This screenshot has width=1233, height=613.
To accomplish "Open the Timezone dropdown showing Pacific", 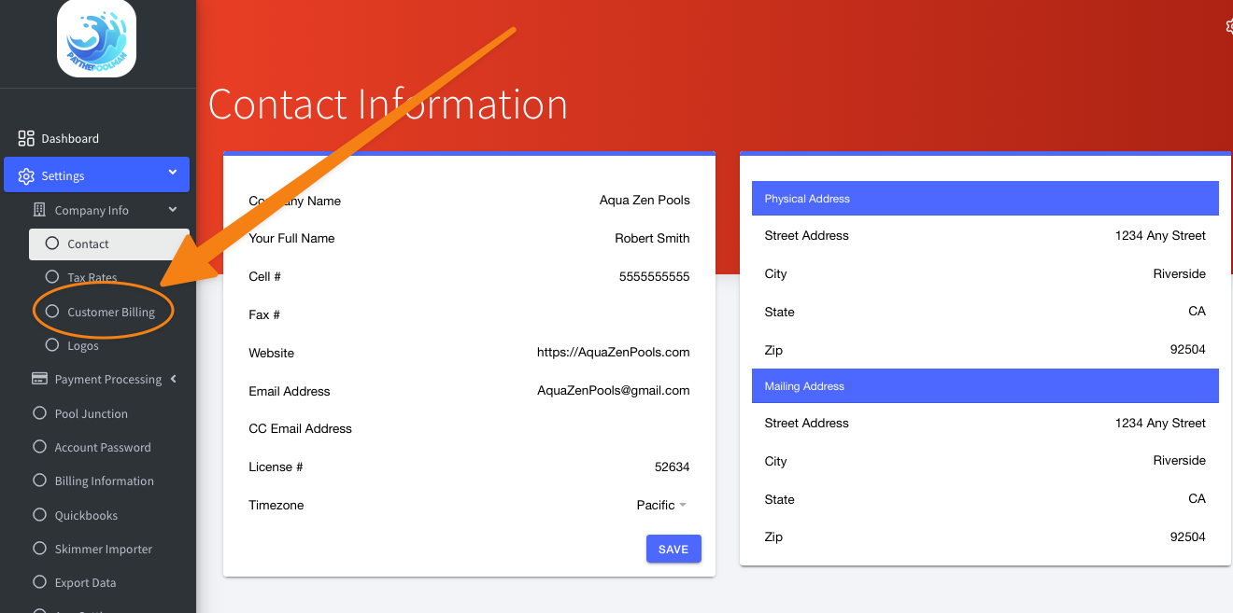I will click(661, 505).
